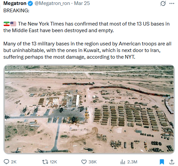
Task: Open analytics via the bar chart icon
Action: (x=123, y=162)
